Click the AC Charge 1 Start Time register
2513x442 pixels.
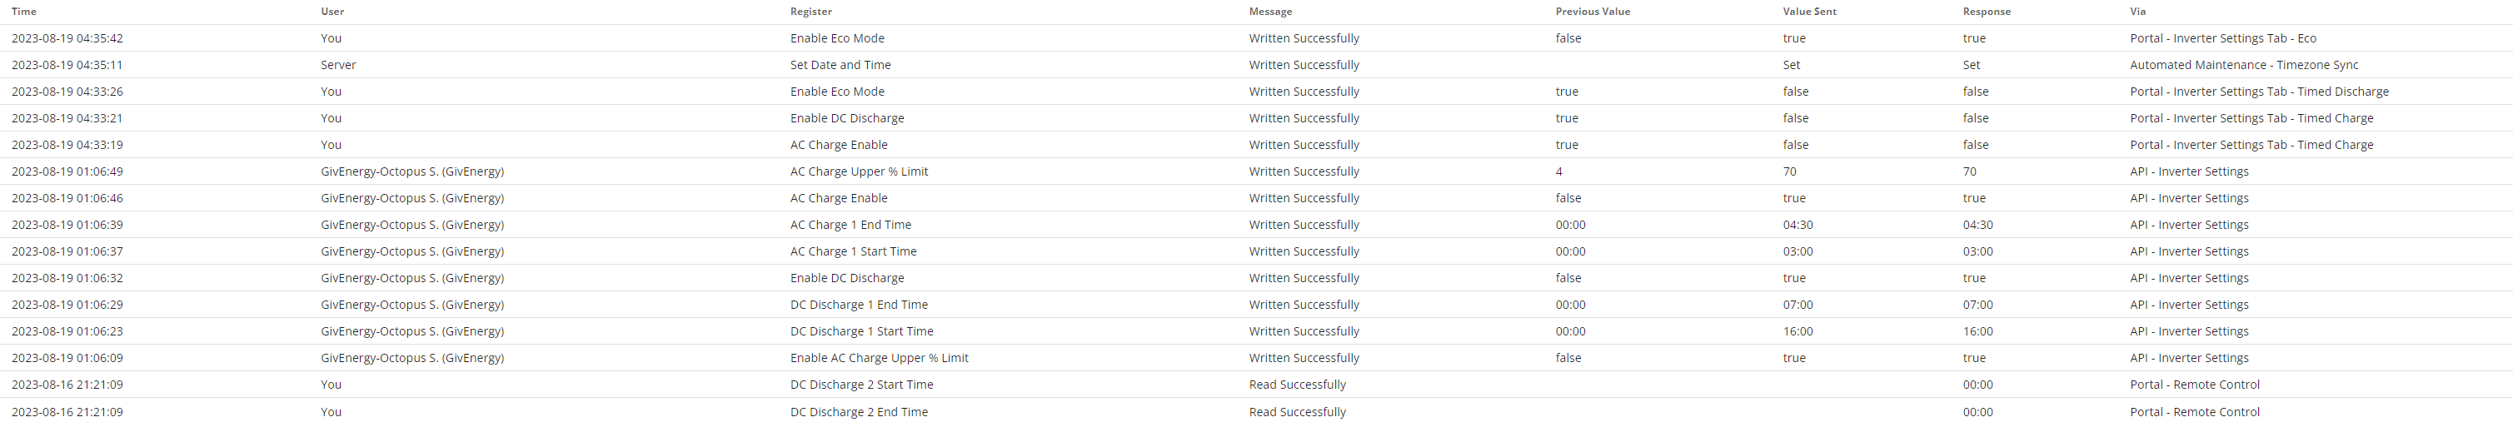click(853, 251)
